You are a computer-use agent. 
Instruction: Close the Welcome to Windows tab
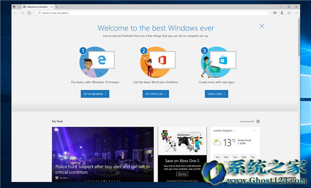coord(51,7)
